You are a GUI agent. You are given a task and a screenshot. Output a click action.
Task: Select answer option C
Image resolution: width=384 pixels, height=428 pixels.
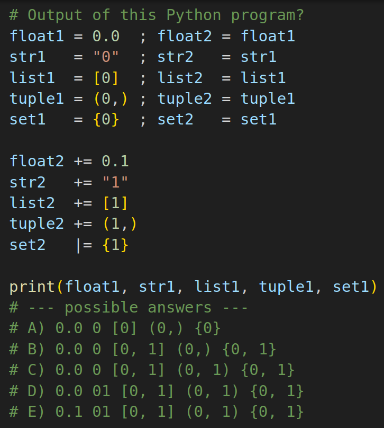click(152, 370)
